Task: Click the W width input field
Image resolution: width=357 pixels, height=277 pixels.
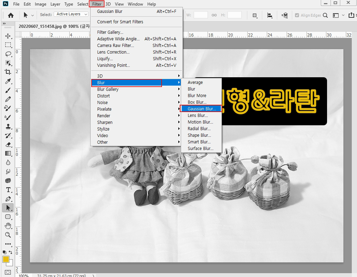Action: tap(201, 15)
